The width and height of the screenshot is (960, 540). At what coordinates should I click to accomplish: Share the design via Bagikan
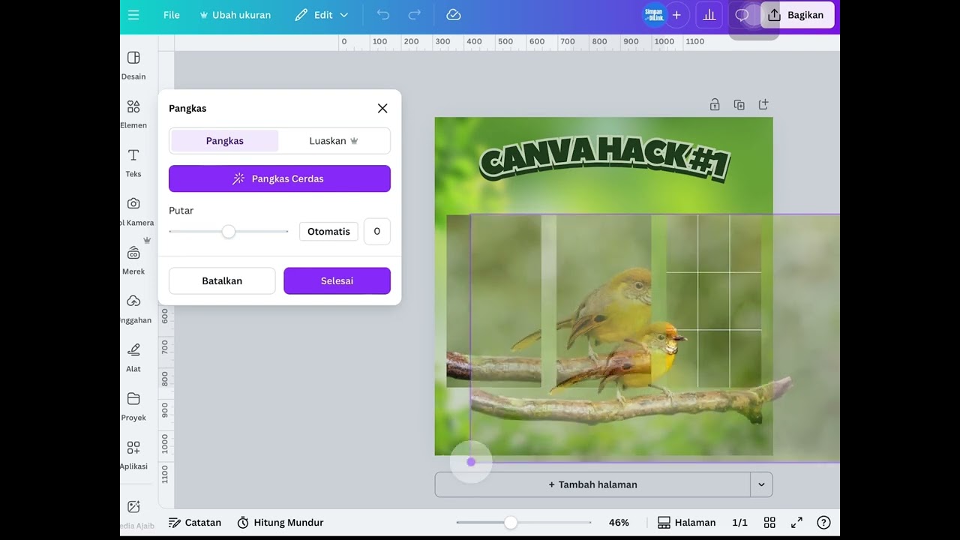[797, 15]
